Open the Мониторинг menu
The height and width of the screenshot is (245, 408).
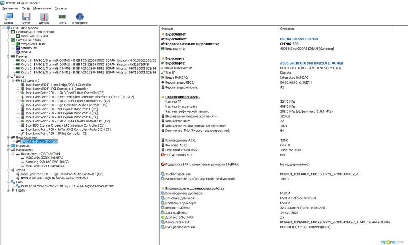42,8
